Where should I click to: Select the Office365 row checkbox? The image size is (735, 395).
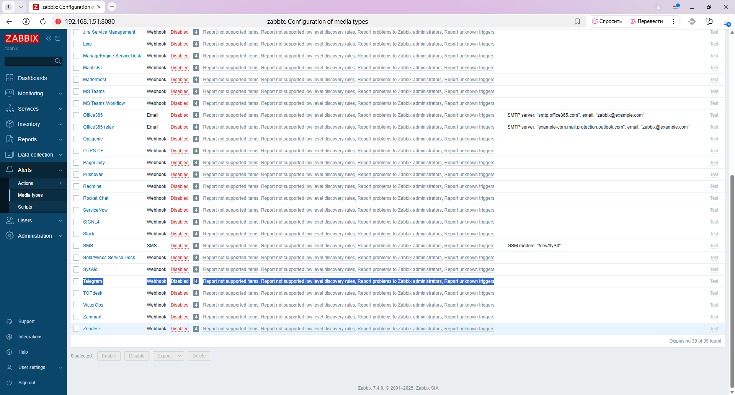tap(76, 115)
